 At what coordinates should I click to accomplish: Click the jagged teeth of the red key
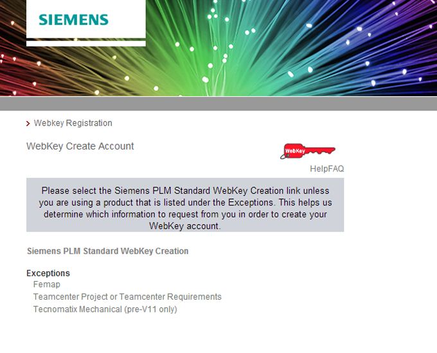pos(320,153)
